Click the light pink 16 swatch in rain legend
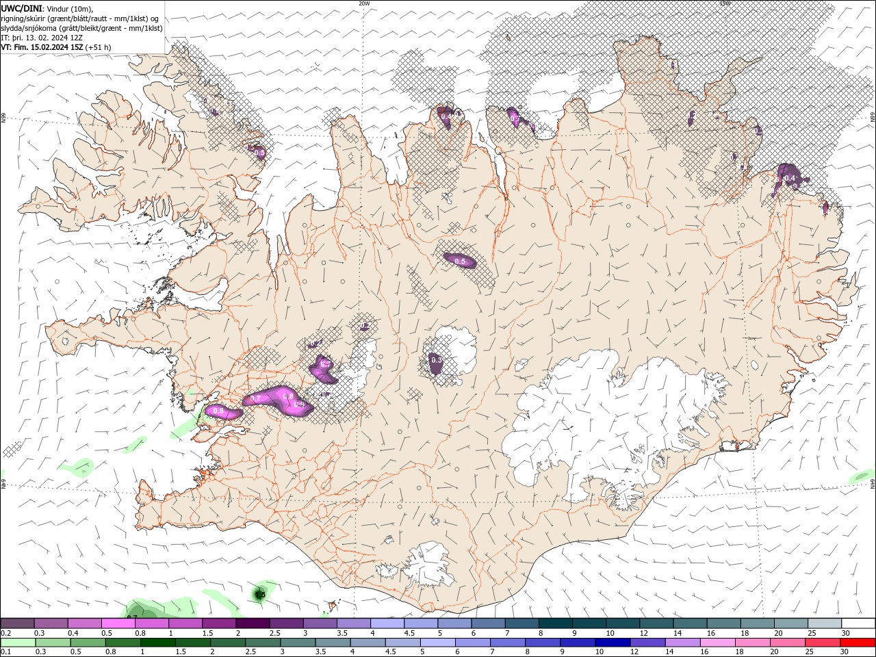 [x=717, y=643]
